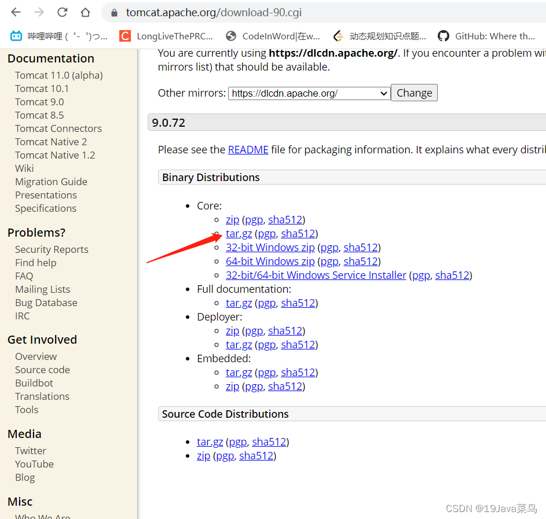
Task: Open Tomcat Native 2 documentation
Action: click(51, 142)
